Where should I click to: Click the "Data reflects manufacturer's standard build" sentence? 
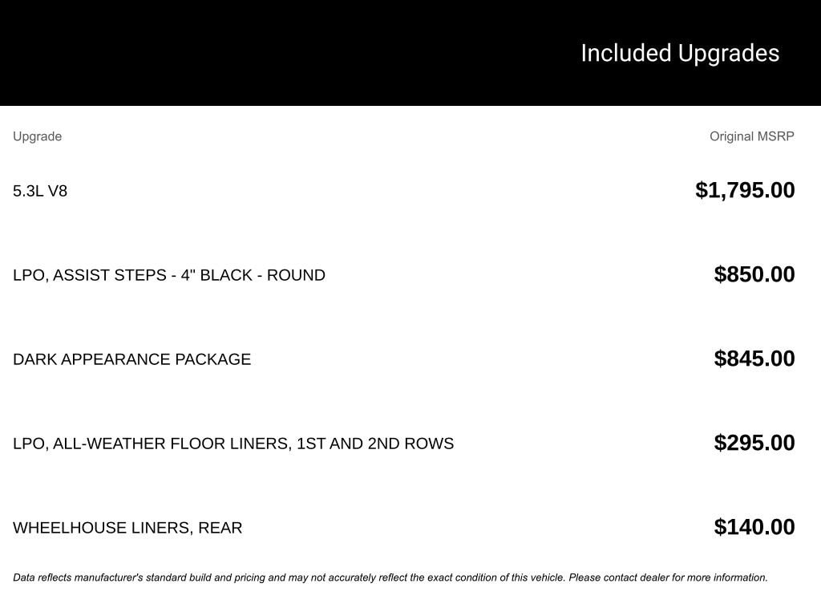pos(289,577)
